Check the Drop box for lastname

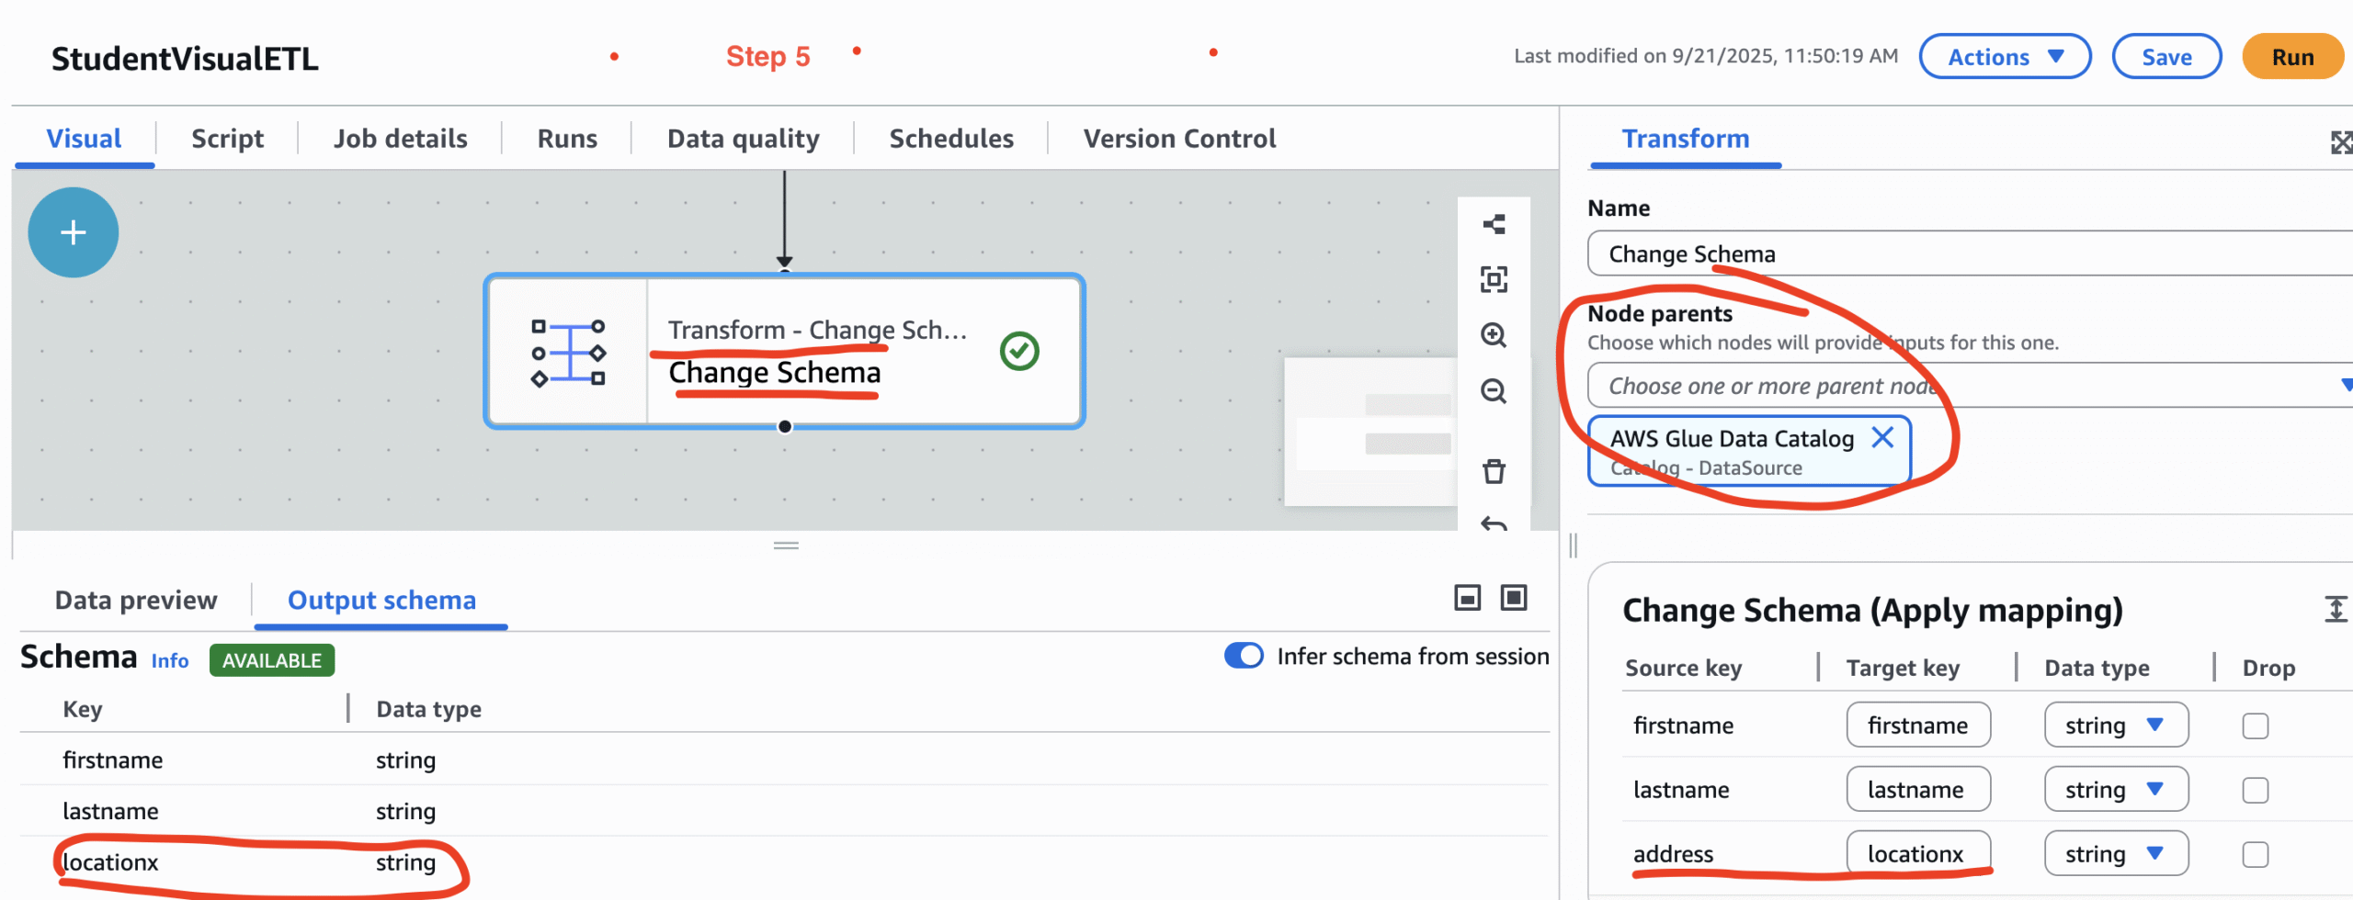pos(2255,790)
